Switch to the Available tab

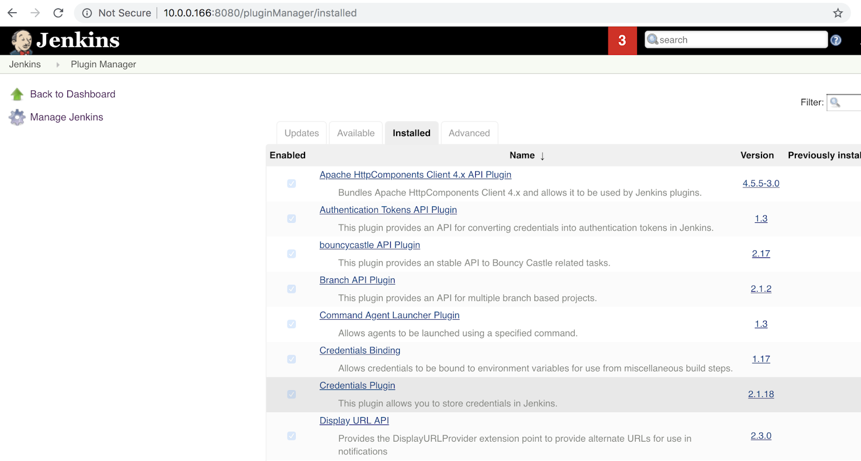[x=356, y=133]
